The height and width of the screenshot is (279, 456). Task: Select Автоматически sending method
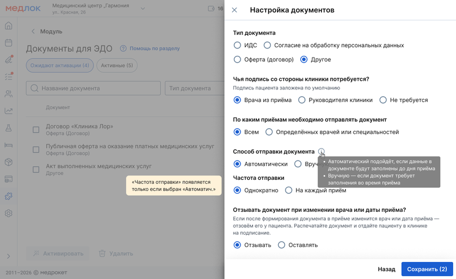point(260,164)
